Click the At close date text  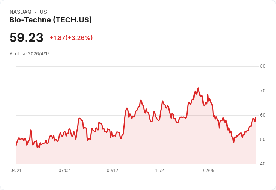pyautogui.click(x=29, y=54)
